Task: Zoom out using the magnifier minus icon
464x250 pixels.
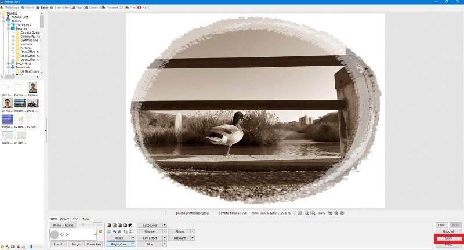Action: click(336, 213)
